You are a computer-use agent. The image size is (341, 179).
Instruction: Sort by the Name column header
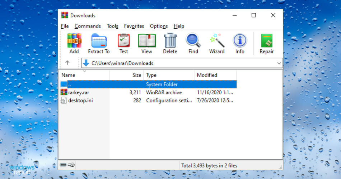pos(84,75)
